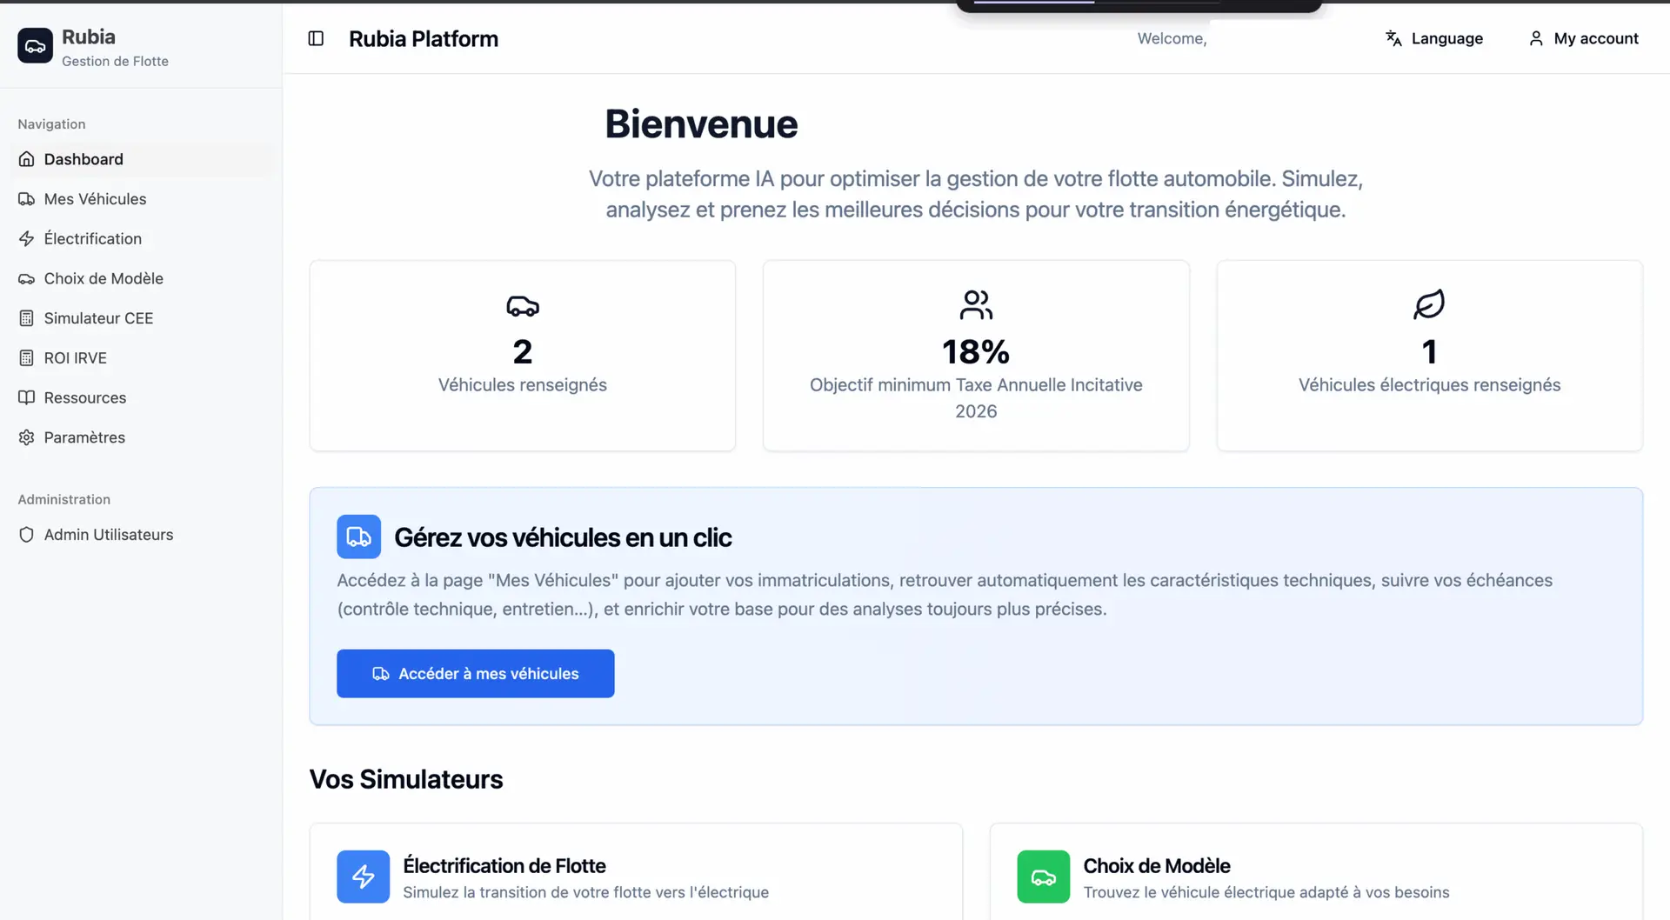This screenshot has width=1670, height=920.
Task: Click the Admin Utilisateurs shield icon
Action: click(x=27, y=535)
